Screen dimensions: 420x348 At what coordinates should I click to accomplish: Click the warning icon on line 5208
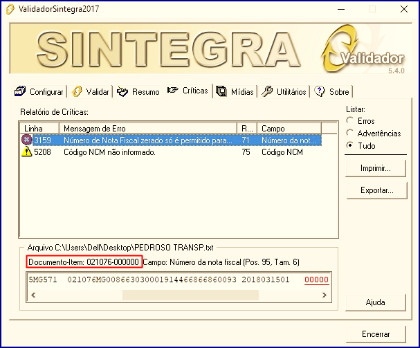coord(26,152)
